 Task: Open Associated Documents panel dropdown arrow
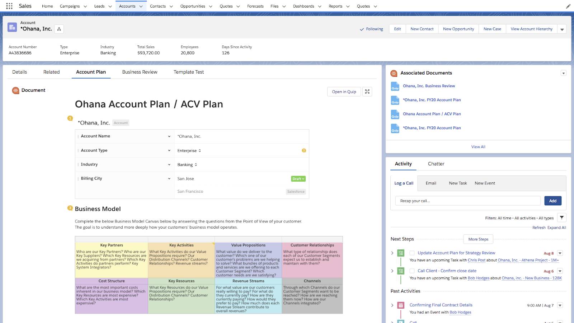point(563,73)
